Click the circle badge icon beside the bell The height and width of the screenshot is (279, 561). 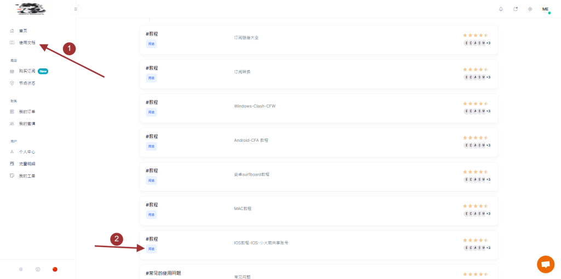516,9
